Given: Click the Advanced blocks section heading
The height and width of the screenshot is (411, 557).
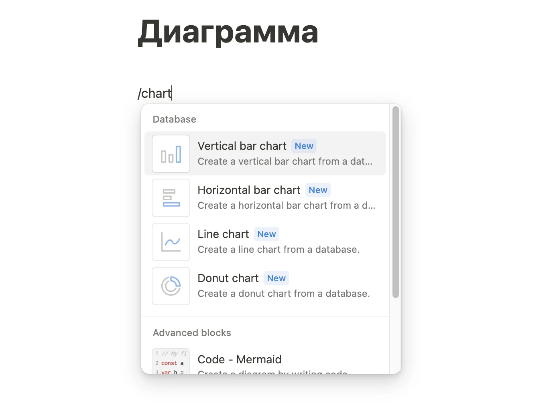Looking at the screenshot, I should 192,333.
